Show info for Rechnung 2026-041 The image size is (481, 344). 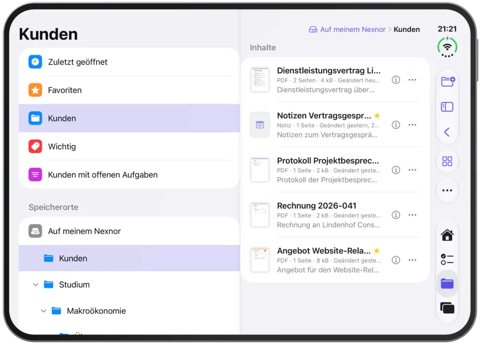396,215
